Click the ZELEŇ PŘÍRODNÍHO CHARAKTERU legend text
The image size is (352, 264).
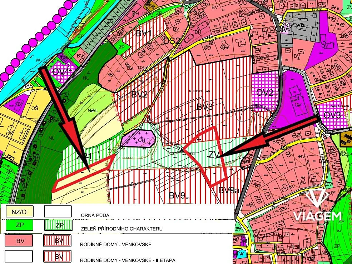tap(122, 229)
